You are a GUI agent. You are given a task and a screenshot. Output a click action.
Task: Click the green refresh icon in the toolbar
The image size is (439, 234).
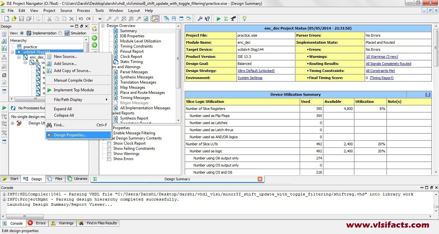click(146, 19)
